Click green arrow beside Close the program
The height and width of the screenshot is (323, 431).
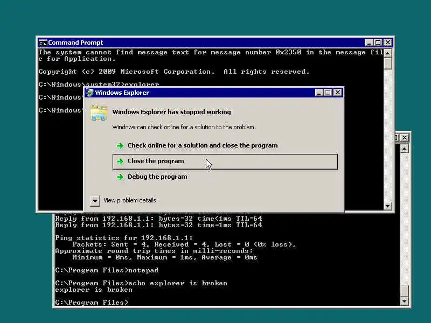pyautogui.click(x=120, y=161)
